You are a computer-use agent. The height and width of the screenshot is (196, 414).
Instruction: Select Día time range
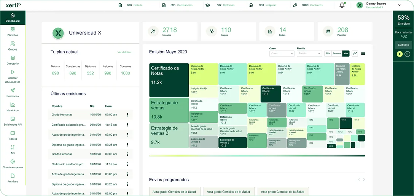[x=328, y=54]
